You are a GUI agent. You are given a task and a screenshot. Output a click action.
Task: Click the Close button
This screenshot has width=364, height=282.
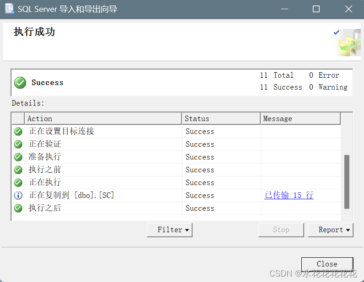pyautogui.click(x=327, y=264)
